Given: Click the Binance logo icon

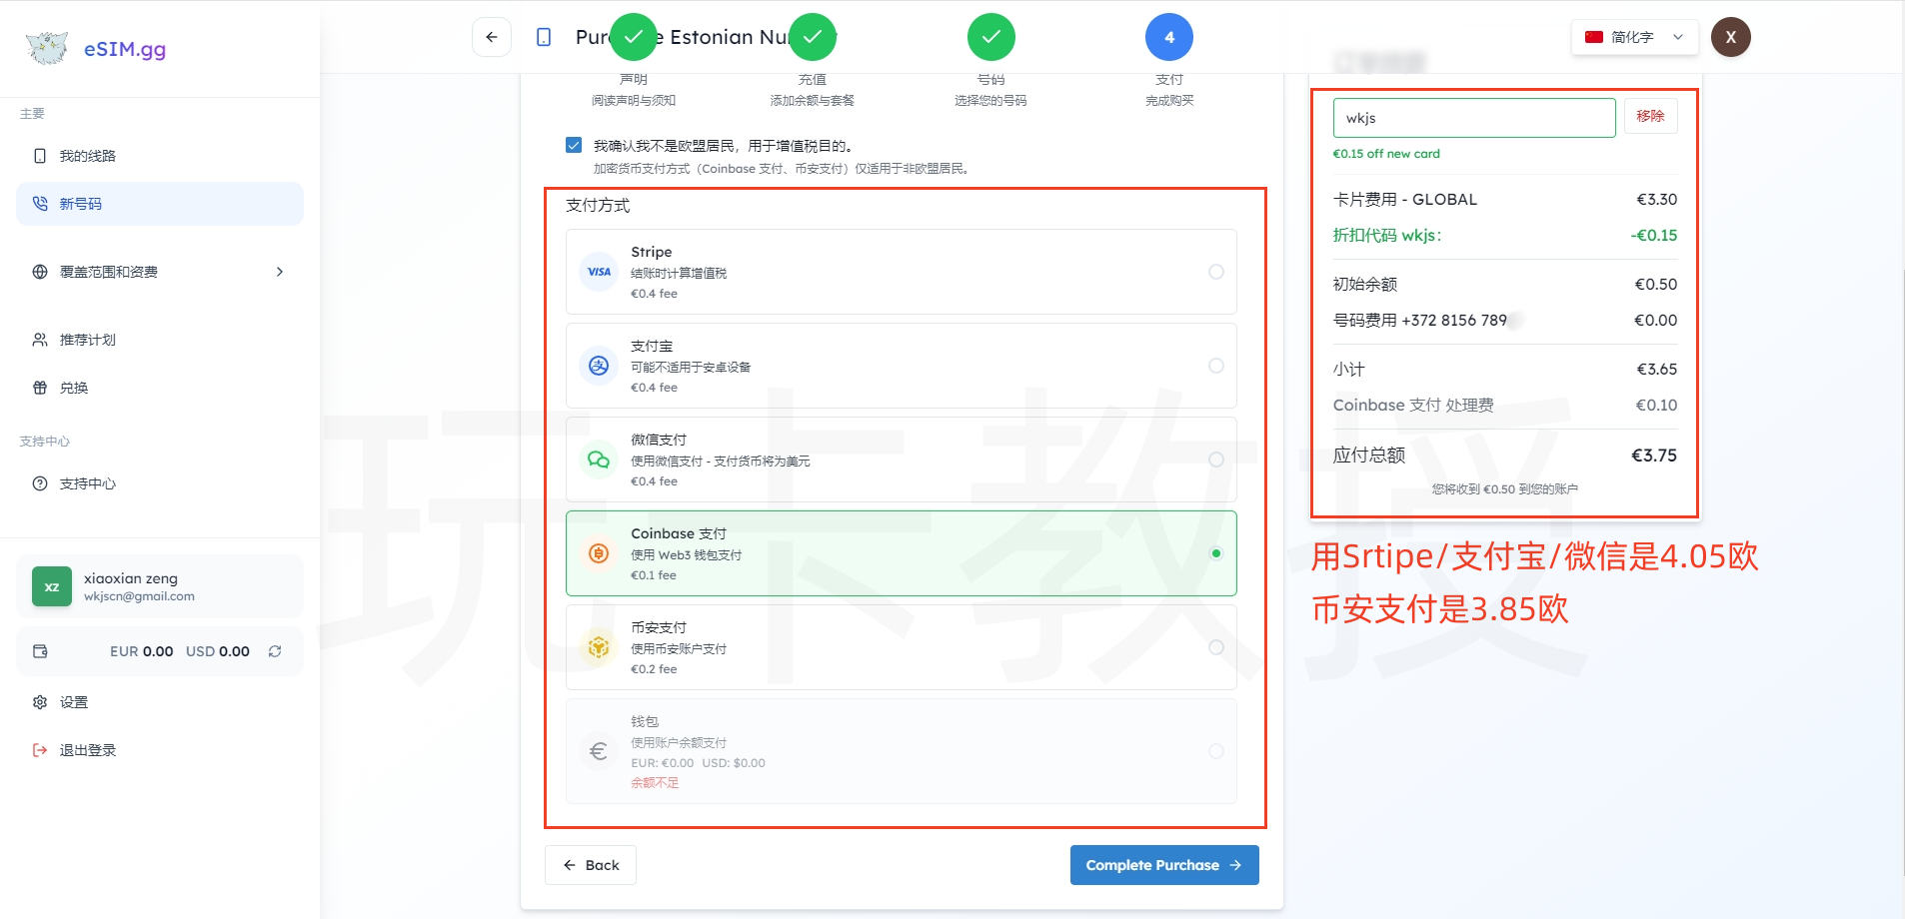Looking at the screenshot, I should pyautogui.click(x=599, y=647).
